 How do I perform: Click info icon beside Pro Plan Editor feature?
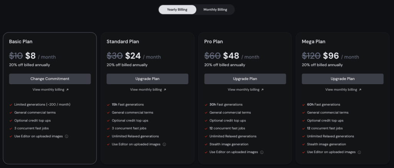(x=262, y=152)
